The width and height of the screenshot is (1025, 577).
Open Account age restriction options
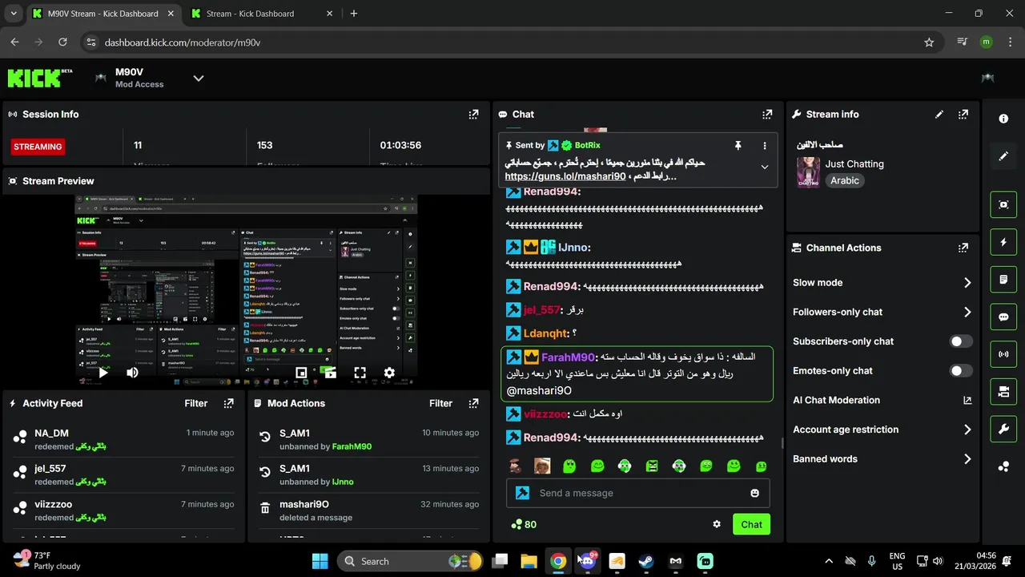pyautogui.click(x=882, y=430)
